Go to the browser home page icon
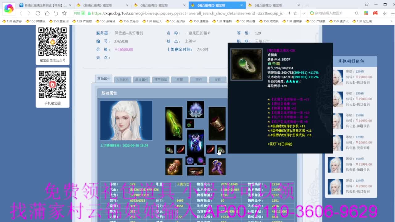The image size is (395, 222). tap(47, 13)
